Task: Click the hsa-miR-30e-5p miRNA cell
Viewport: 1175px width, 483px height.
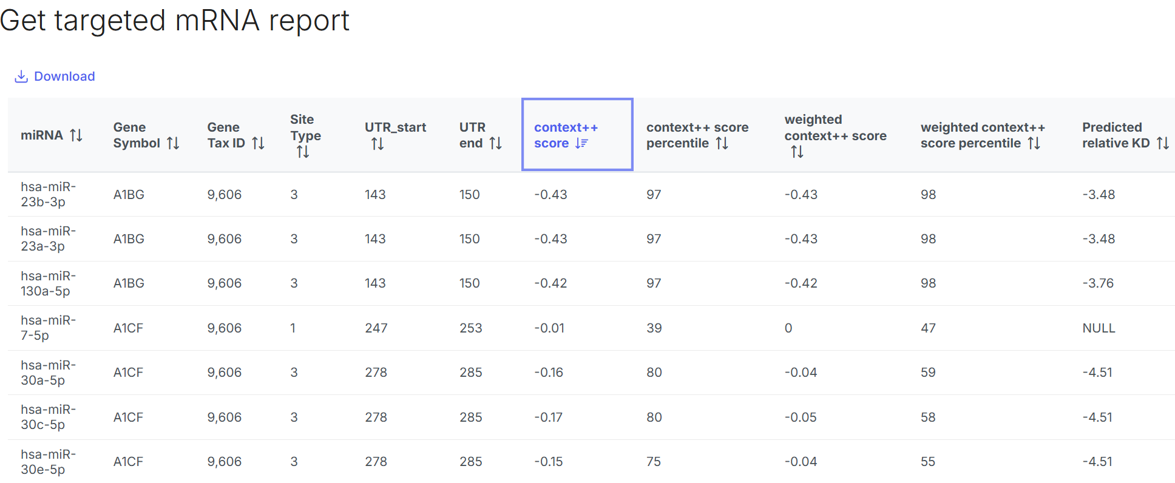Action: tap(49, 462)
